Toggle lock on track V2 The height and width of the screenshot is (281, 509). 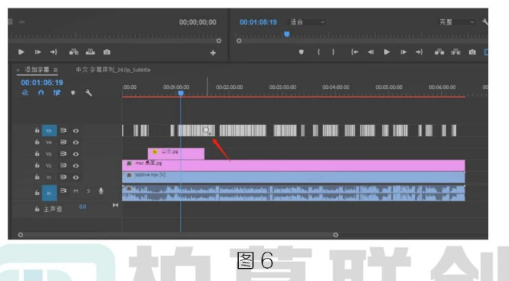[37, 166]
